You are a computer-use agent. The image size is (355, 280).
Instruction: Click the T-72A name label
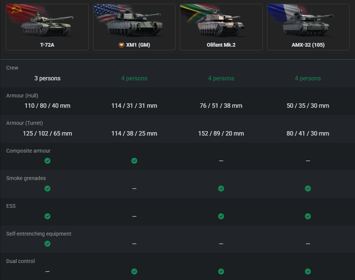click(47, 45)
